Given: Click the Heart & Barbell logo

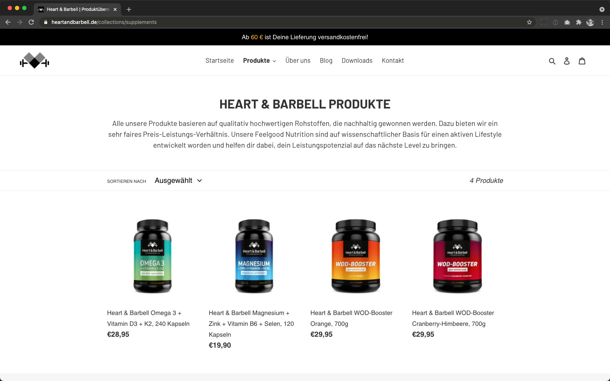Looking at the screenshot, I should 34,61.
